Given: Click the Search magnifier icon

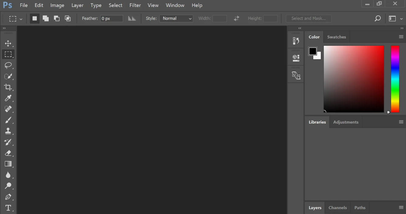Looking at the screenshot, I should [377, 18].
